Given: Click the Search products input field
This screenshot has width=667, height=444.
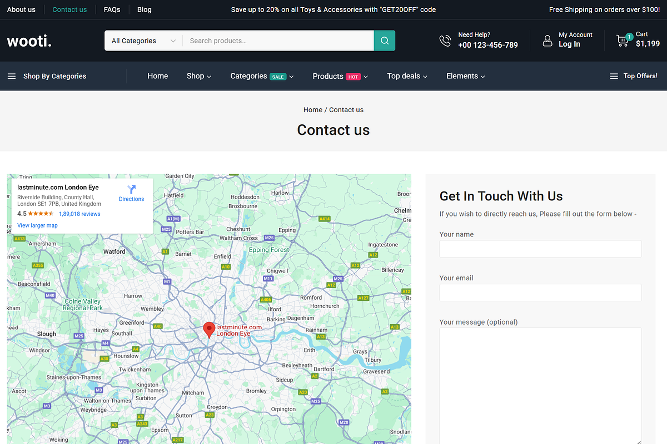Looking at the screenshot, I should (278, 41).
